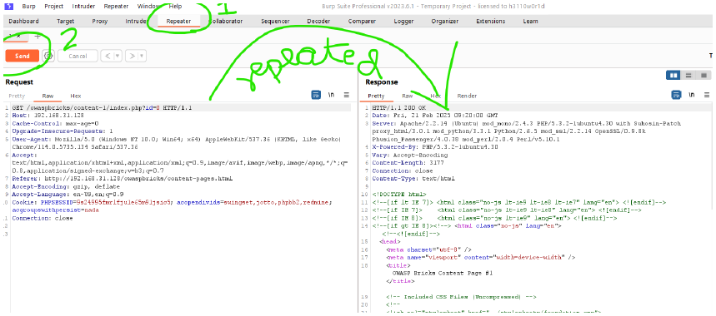Viewport: 716px width, 316px height.
Task: Show Request in Pretty view
Action: pyautogui.click(x=17, y=96)
